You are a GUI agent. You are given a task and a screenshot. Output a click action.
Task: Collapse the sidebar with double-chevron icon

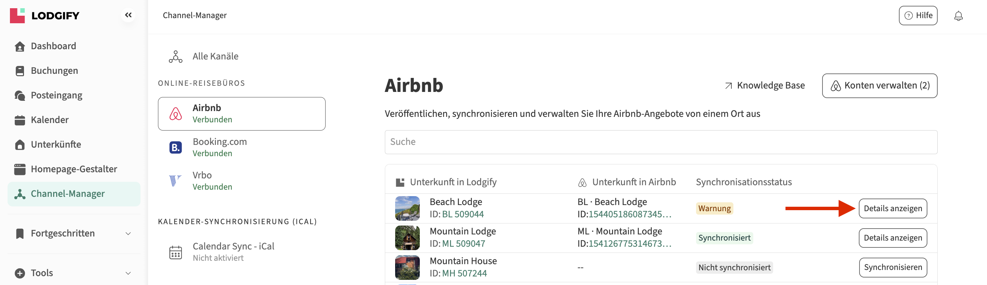(x=129, y=15)
